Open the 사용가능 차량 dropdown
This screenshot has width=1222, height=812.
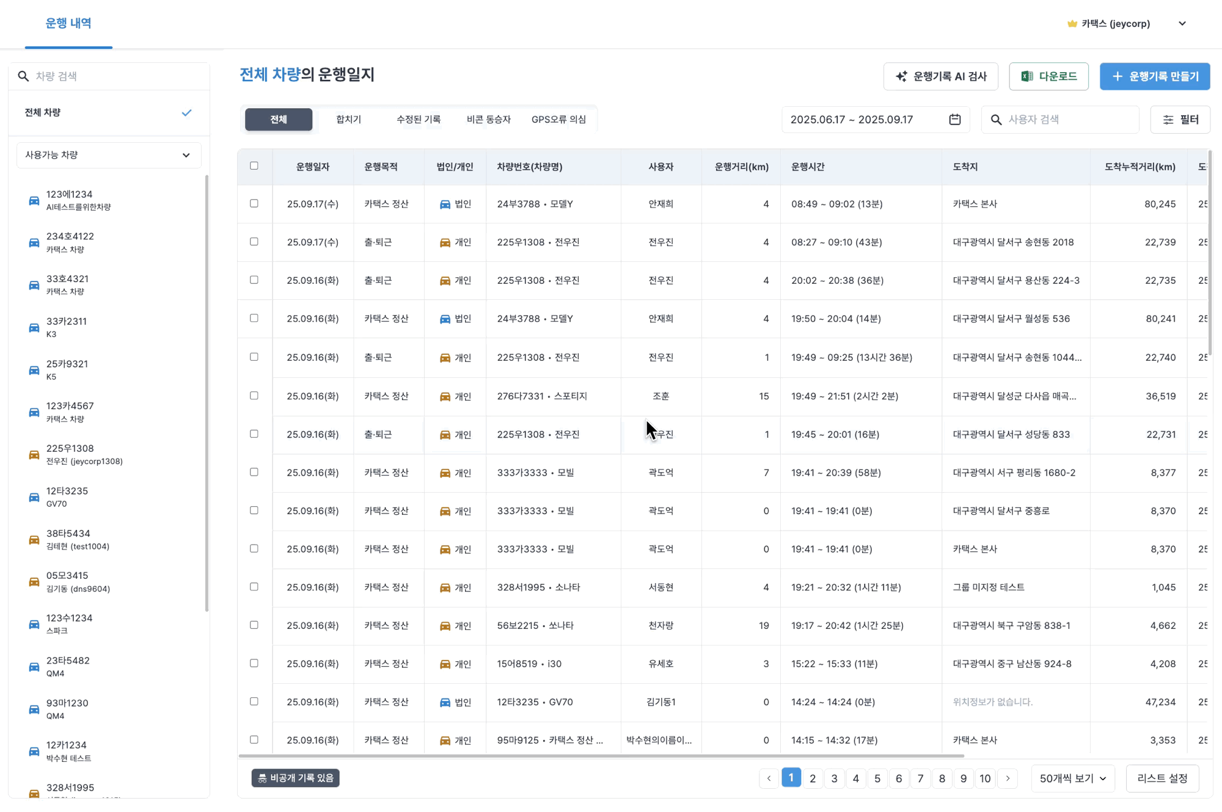click(109, 155)
